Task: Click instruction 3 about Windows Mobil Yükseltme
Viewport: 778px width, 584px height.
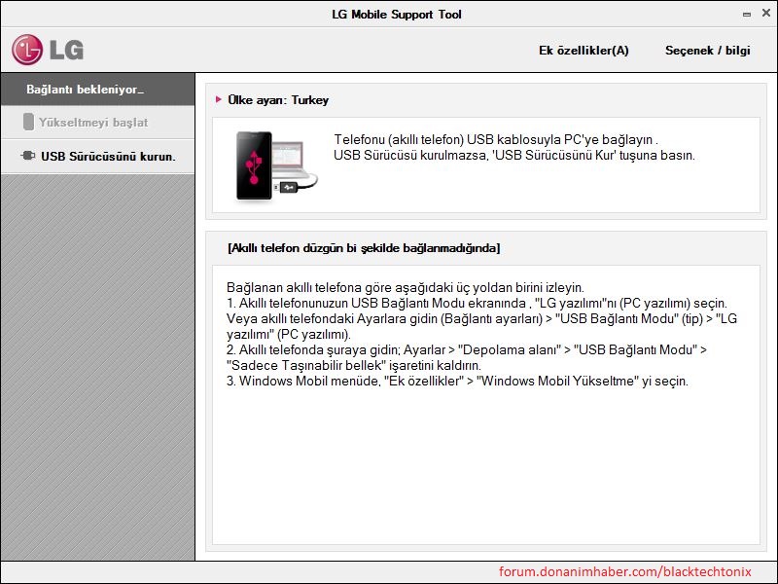Action: [457, 381]
